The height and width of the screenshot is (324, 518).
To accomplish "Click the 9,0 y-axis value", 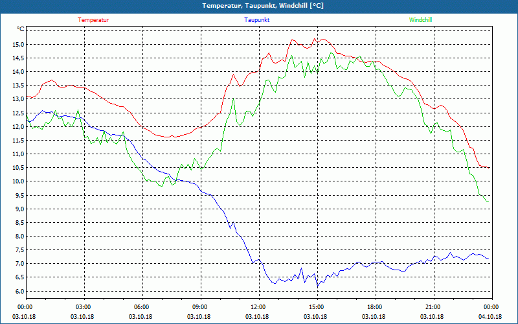I will [x=19, y=209].
